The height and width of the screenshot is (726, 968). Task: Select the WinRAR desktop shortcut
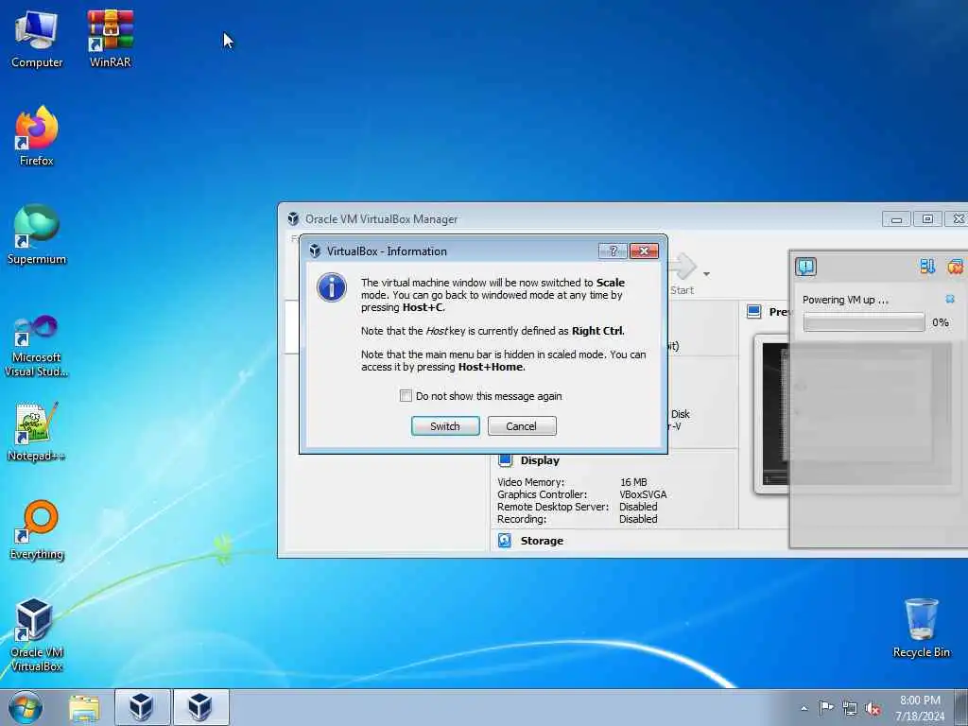tap(110, 39)
